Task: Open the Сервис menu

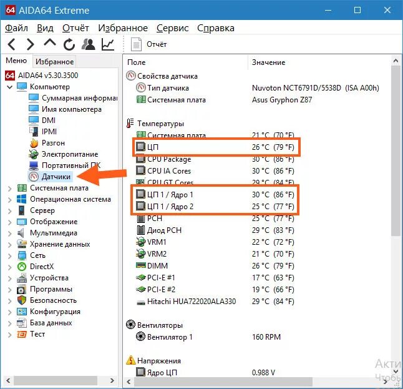Action: [172, 27]
